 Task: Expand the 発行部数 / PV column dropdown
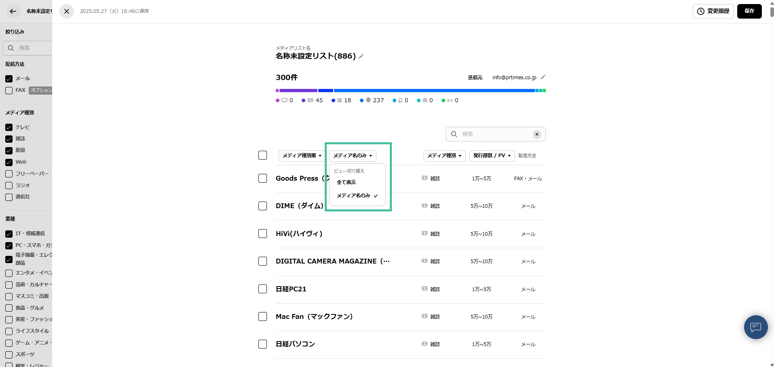click(x=492, y=156)
